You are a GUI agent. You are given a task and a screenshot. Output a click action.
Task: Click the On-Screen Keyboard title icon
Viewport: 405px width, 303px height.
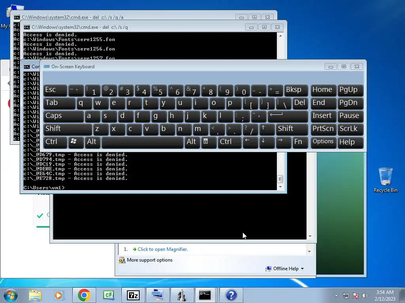click(x=47, y=66)
